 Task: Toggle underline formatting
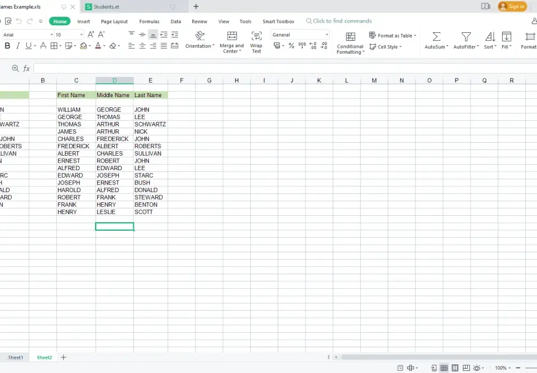(x=28, y=46)
